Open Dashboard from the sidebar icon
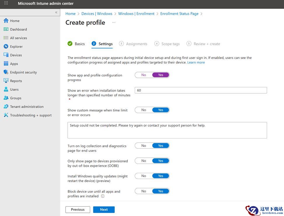The height and width of the screenshot is (216, 284). pyautogui.click(x=6, y=29)
